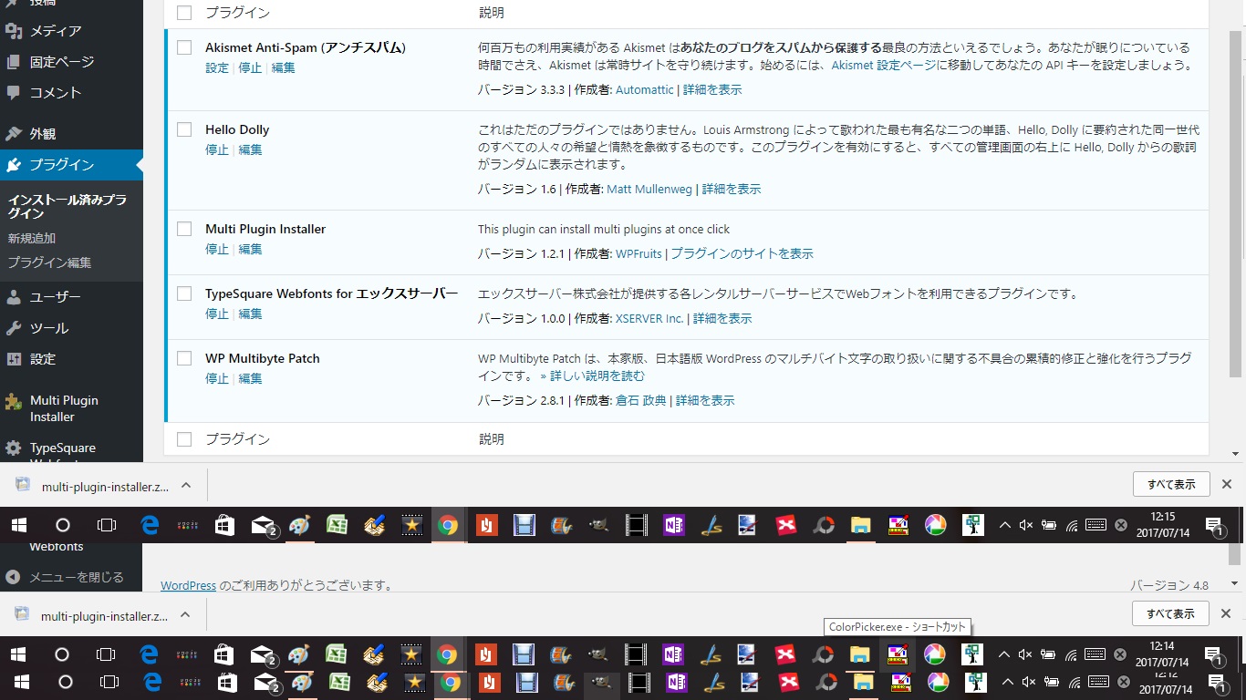Click Windows Start button in the 12:15 taskbar
Image resolution: width=1246 pixels, height=700 pixels.
click(x=18, y=525)
